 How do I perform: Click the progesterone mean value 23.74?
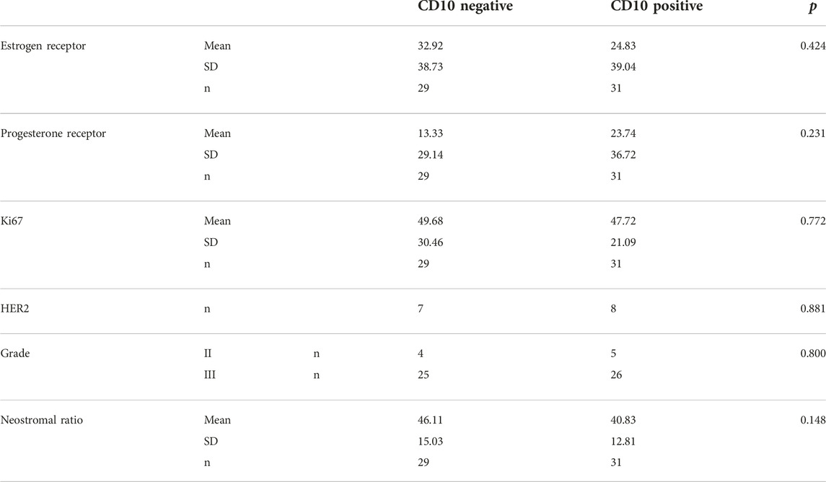(623, 133)
